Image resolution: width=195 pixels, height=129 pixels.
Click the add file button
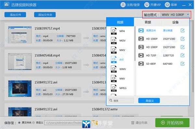[x=15, y=15]
